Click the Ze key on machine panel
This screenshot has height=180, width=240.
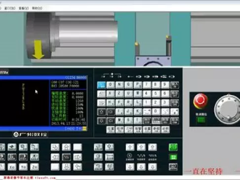(x=35, y=167)
